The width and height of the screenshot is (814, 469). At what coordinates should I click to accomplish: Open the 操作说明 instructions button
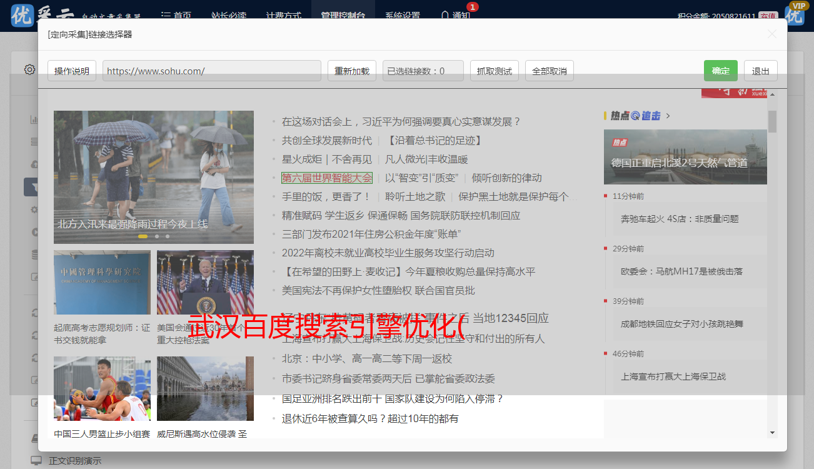click(x=72, y=71)
